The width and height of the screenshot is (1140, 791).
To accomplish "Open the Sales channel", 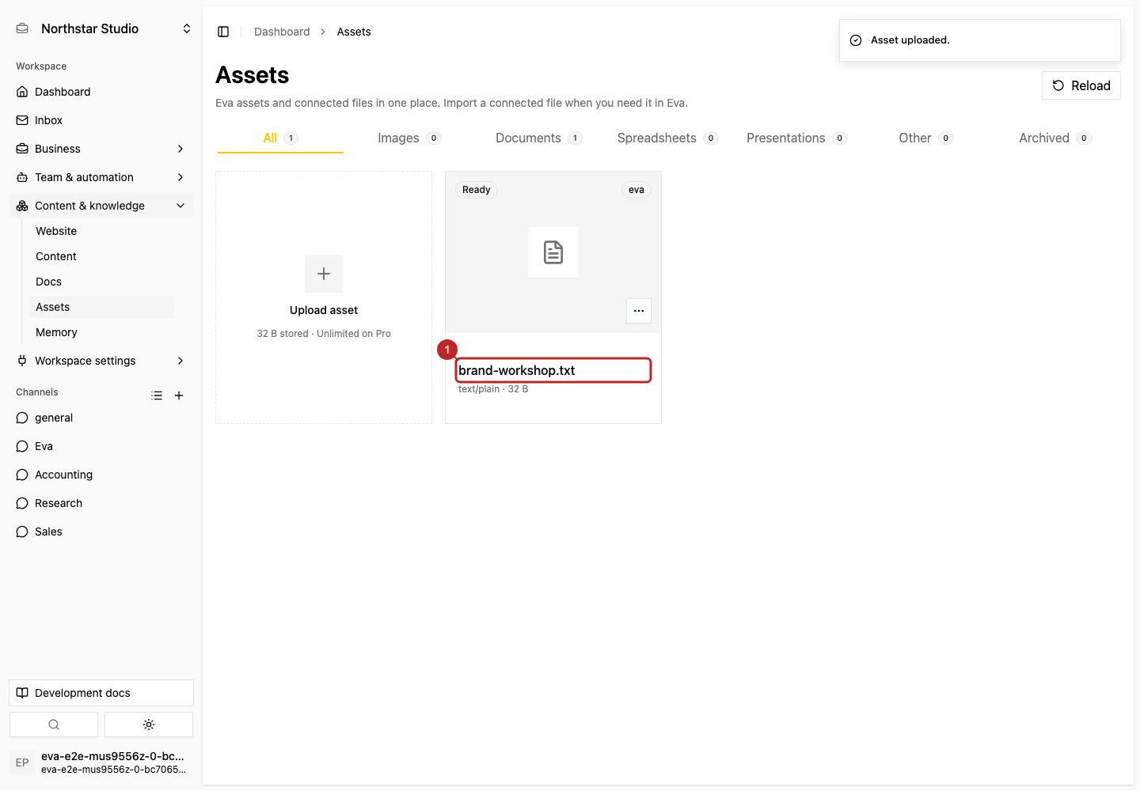I will (x=101, y=532).
